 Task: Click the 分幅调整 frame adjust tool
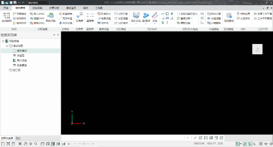click(x=214, y=18)
